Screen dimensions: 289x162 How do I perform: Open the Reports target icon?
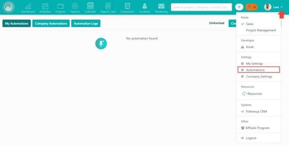(75, 6)
